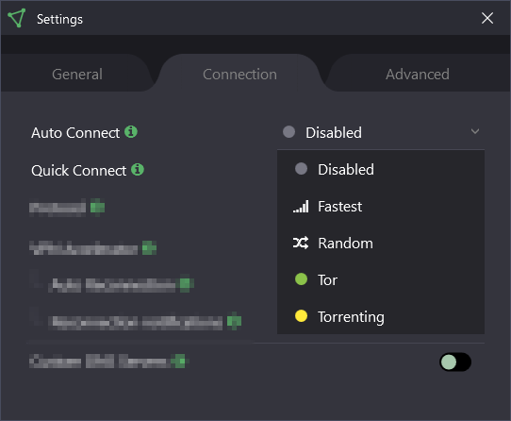The image size is (511, 421).
Task: Open Auto Connect info tooltip icon
Action: 131,132
